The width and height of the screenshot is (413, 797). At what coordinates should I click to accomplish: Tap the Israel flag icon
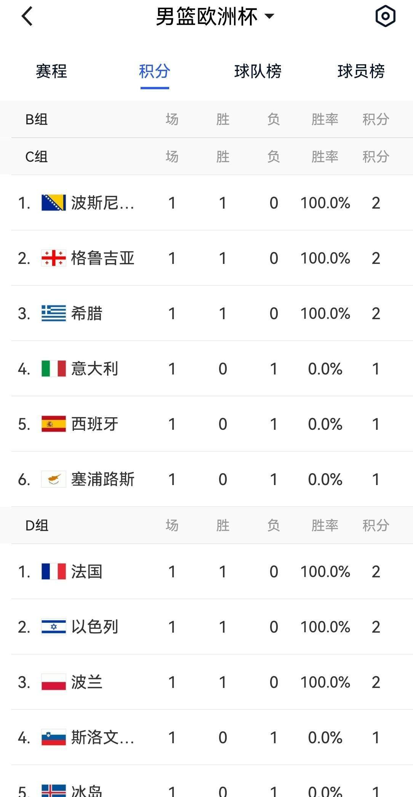pyautogui.click(x=54, y=627)
